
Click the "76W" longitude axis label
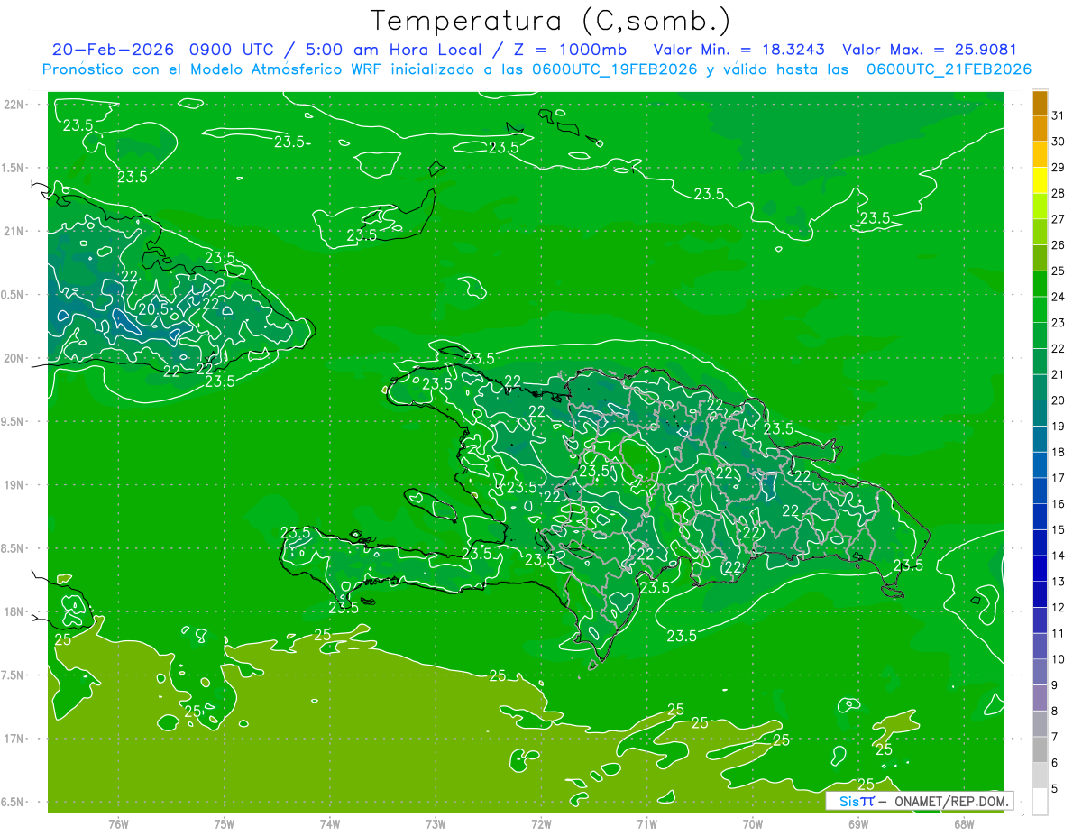118,824
